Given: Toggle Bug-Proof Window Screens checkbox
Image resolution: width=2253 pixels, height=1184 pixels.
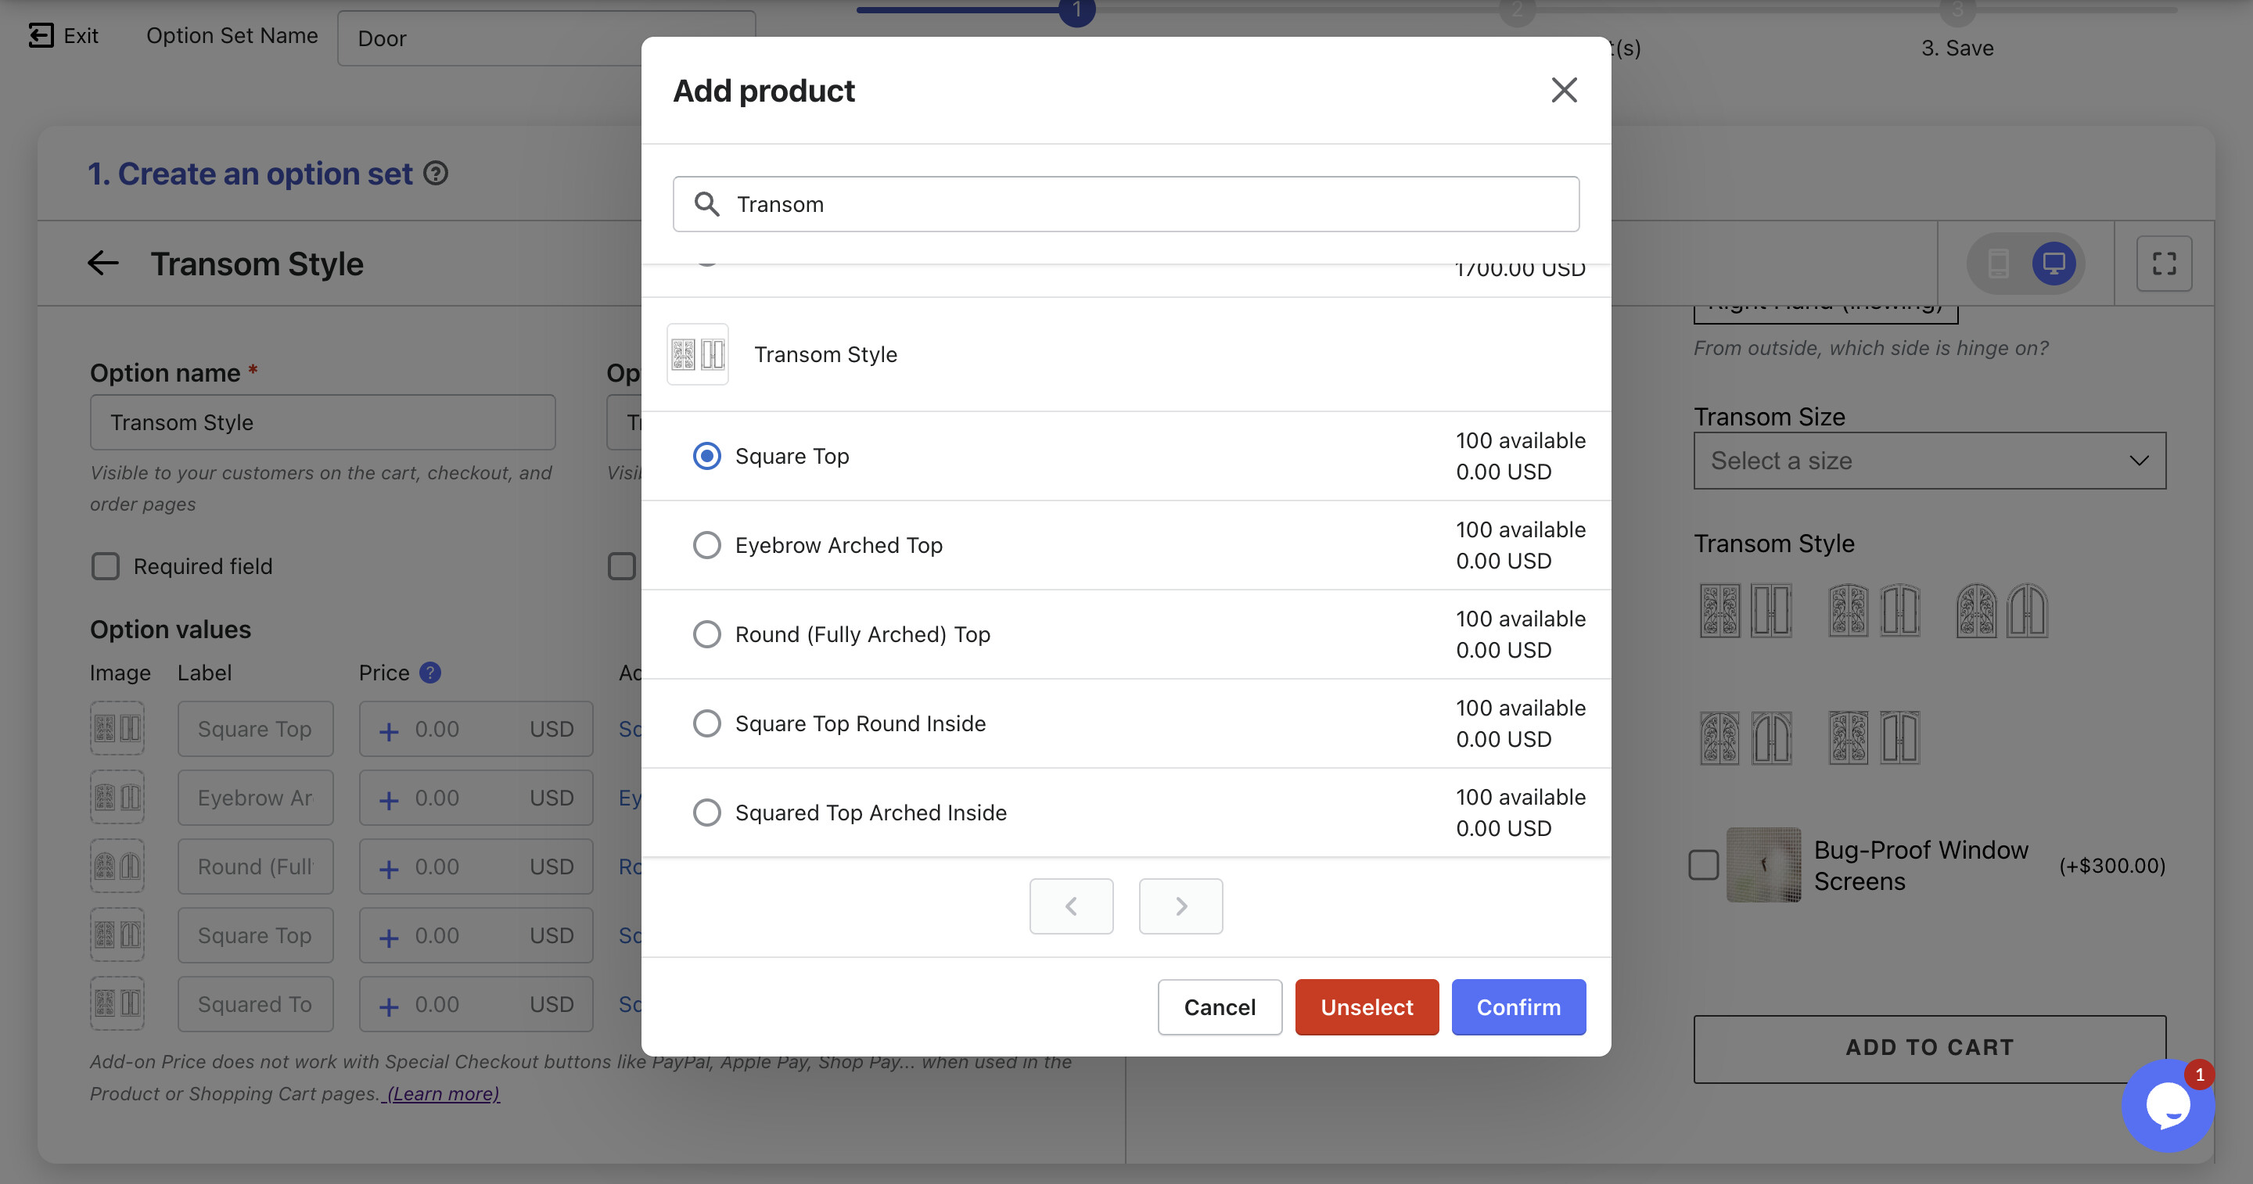Looking at the screenshot, I should (1703, 866).
